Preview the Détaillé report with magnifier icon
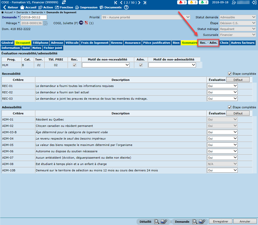The image size is (258, 225). pyautogui.click(x=157, y=222)
